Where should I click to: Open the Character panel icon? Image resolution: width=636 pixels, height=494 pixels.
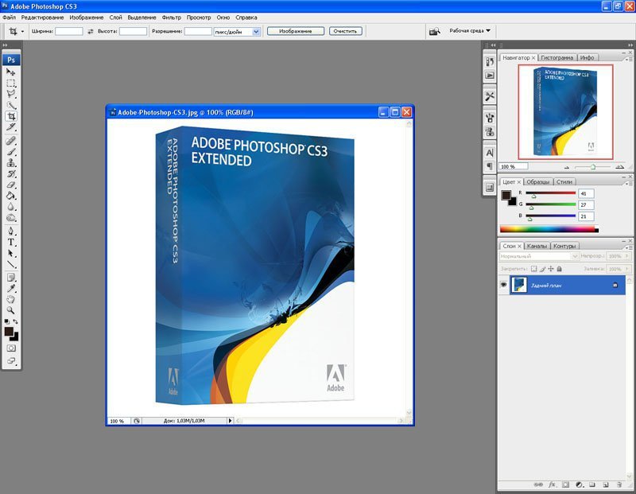[x=490, y=153]
